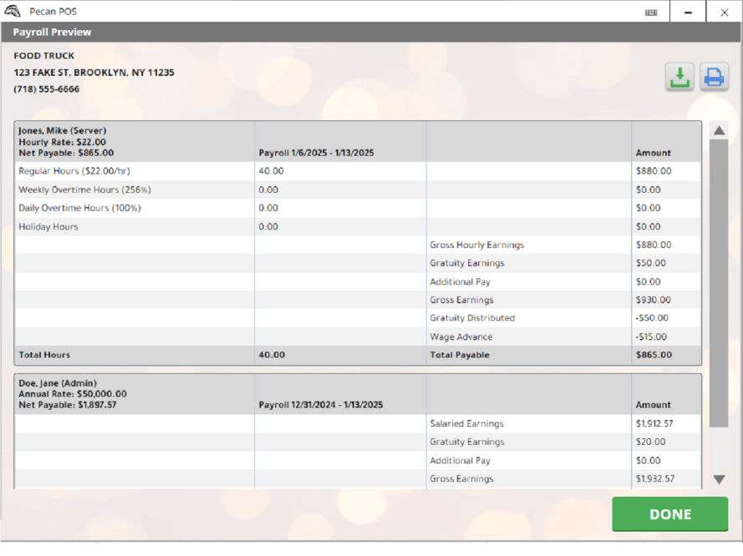
Task: Click the Total Payable $865.00 amount
Action: pos(653,355)
